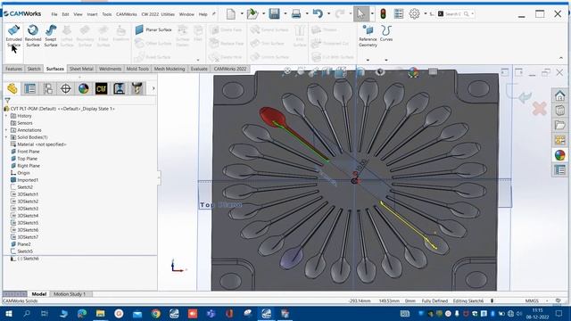
Task: Click the Planar Surface tool
Action: (153, 29)
